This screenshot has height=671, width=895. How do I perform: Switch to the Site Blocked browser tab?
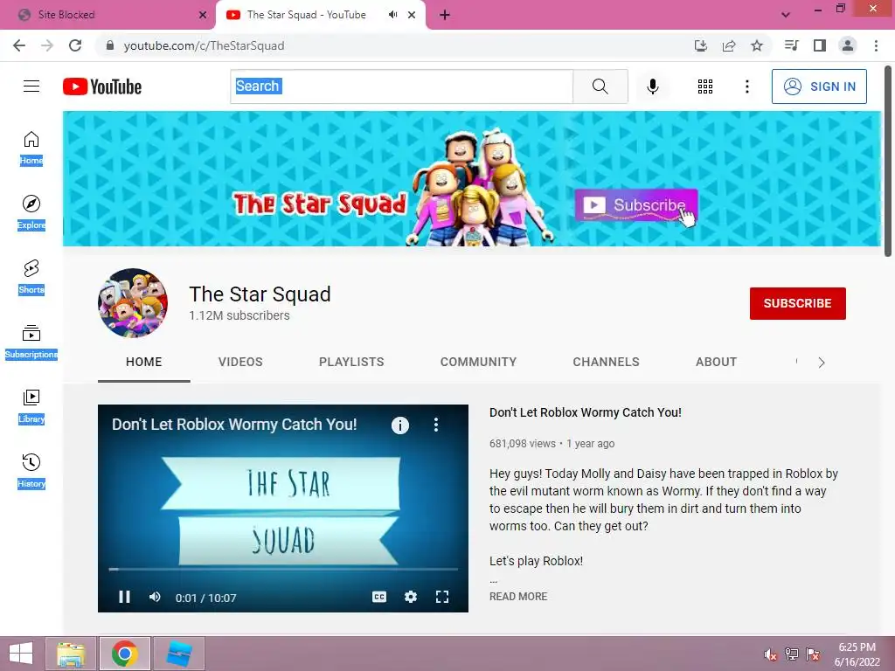(x=108, y=15)
